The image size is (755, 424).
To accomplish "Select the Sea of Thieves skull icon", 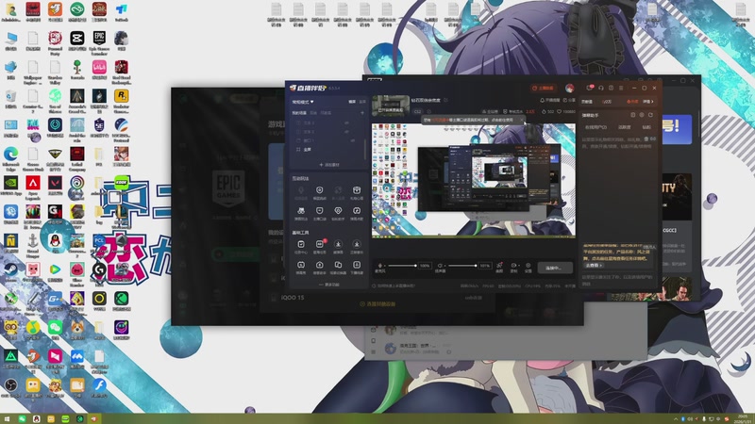I will tap(55, 96).
